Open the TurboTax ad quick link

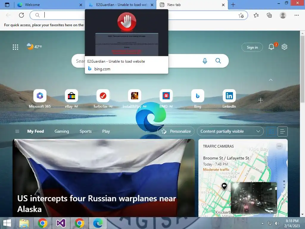pyautogui.click(x=103, y=98)
